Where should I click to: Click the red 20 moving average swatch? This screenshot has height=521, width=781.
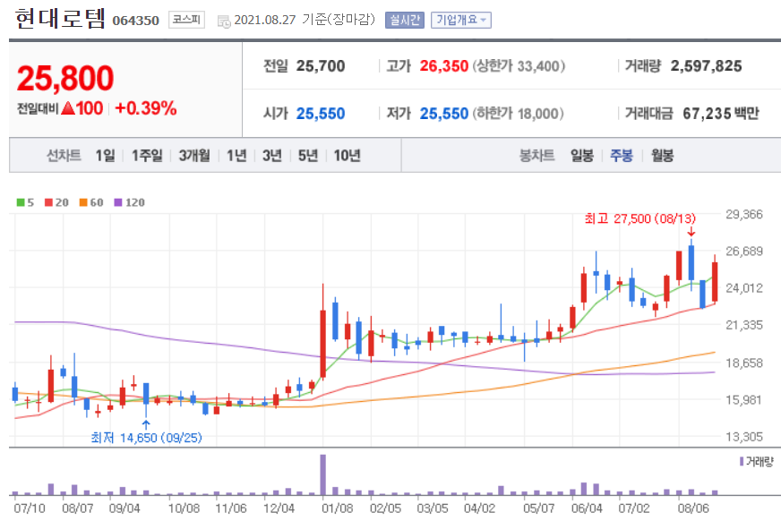click(48, 202)
